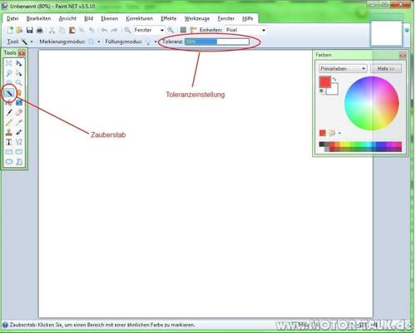The image size is (416, 333).
Task: Activate the Paintbrush tool
Action: point(9,113)
